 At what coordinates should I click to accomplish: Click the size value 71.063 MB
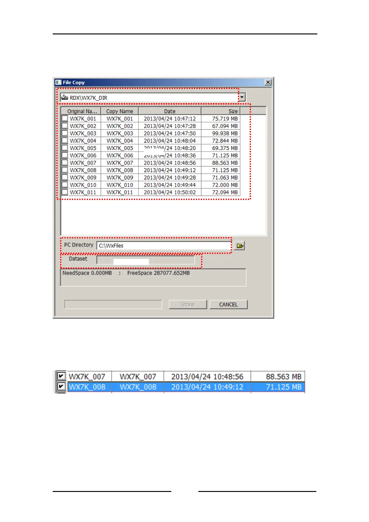click(x=225, y=178)
